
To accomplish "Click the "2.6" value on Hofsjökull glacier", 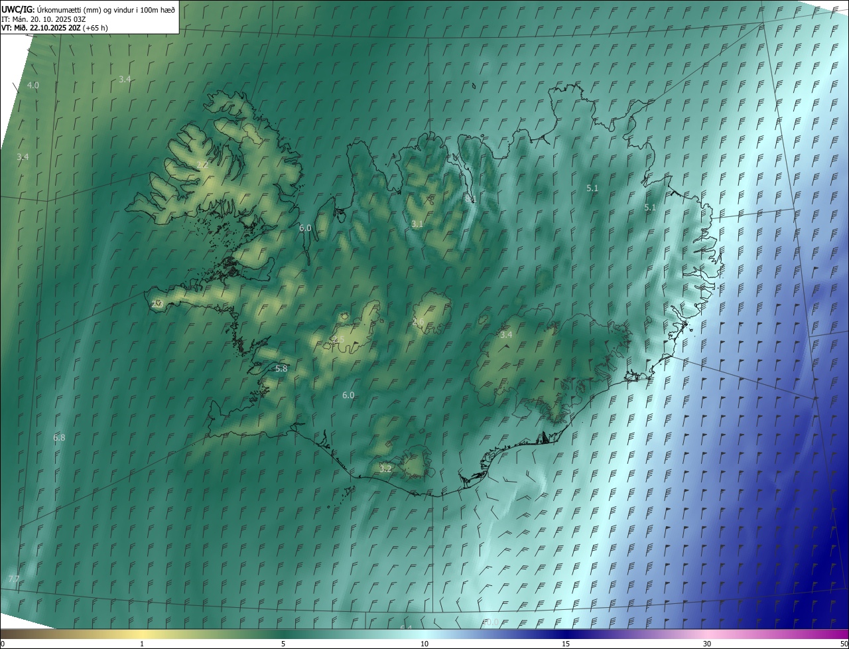I will (x=418, y=322).
